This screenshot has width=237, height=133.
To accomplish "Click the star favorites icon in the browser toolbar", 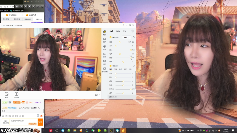I will click(x=25, y=7).
